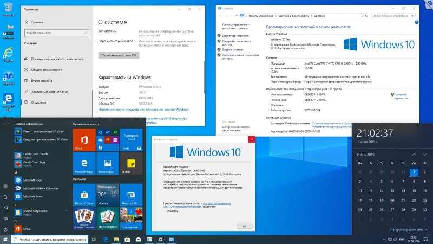
Task: Click Rename this PC button
Action: 119,55
